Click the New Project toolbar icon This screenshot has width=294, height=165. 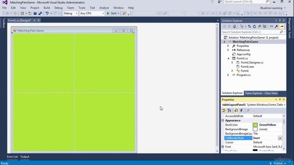pyautogui.click(x=23, y=13)
